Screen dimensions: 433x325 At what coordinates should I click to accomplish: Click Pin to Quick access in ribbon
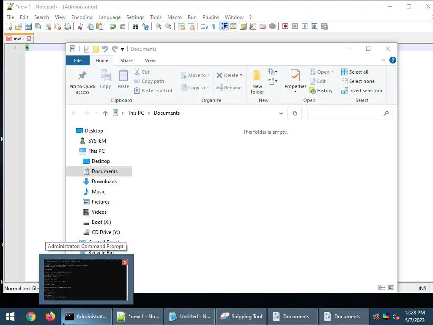[x=82, y=83]
